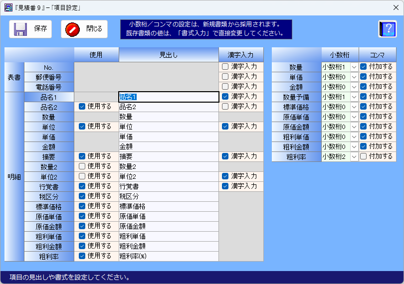Click the application icon in title bar
The width and height of the screenshot is (404, 284).
coord(8,7)
